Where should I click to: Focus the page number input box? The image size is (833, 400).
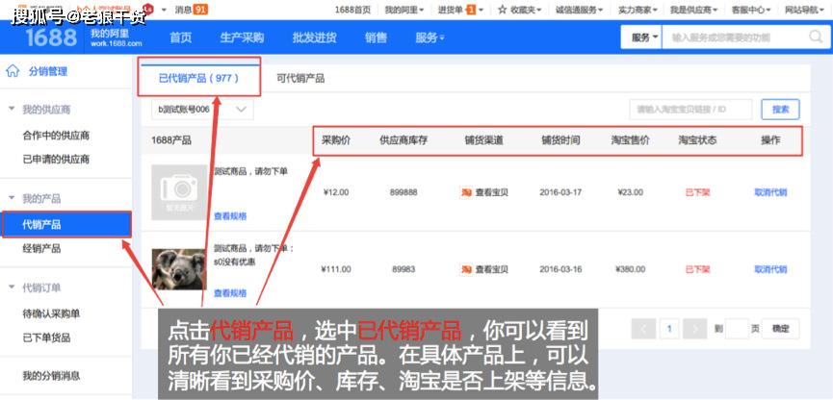coord(737,329)
